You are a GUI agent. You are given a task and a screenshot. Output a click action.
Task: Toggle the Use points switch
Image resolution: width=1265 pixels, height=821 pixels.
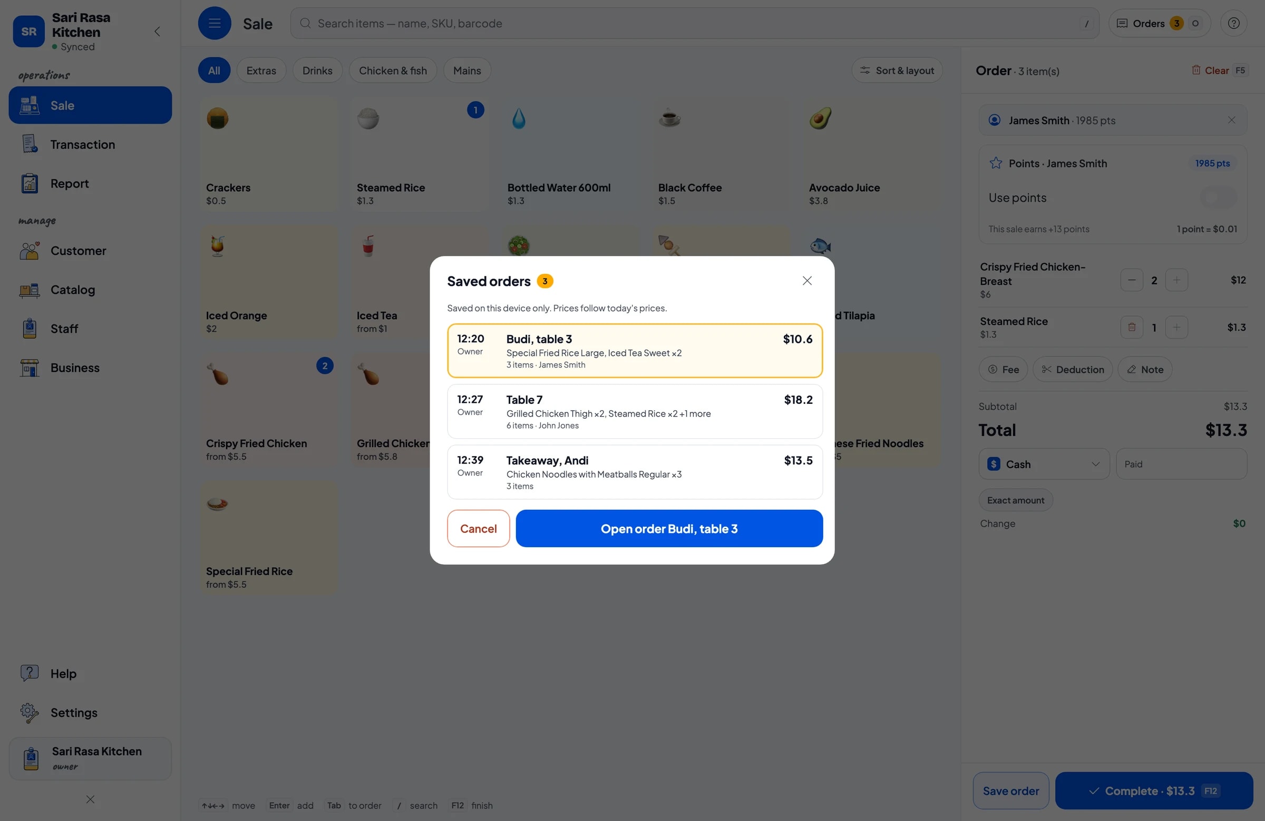(1219, 197)
